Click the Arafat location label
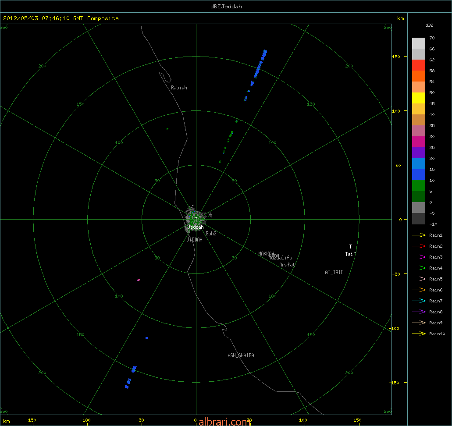Viewport: 452px width, 426px height. pos(287,265)
